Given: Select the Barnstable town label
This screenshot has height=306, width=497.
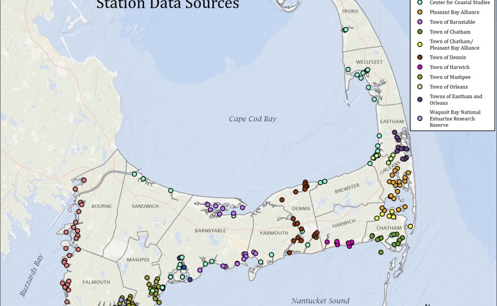Looking at the screenshot, I should point(210,230).
